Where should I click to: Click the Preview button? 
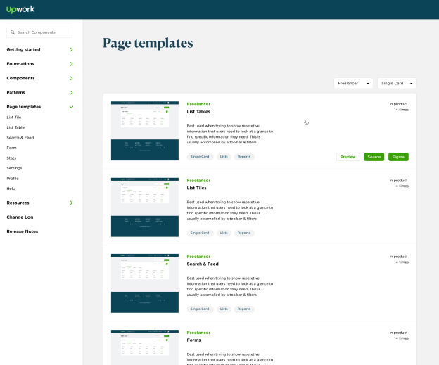point(348,157)
